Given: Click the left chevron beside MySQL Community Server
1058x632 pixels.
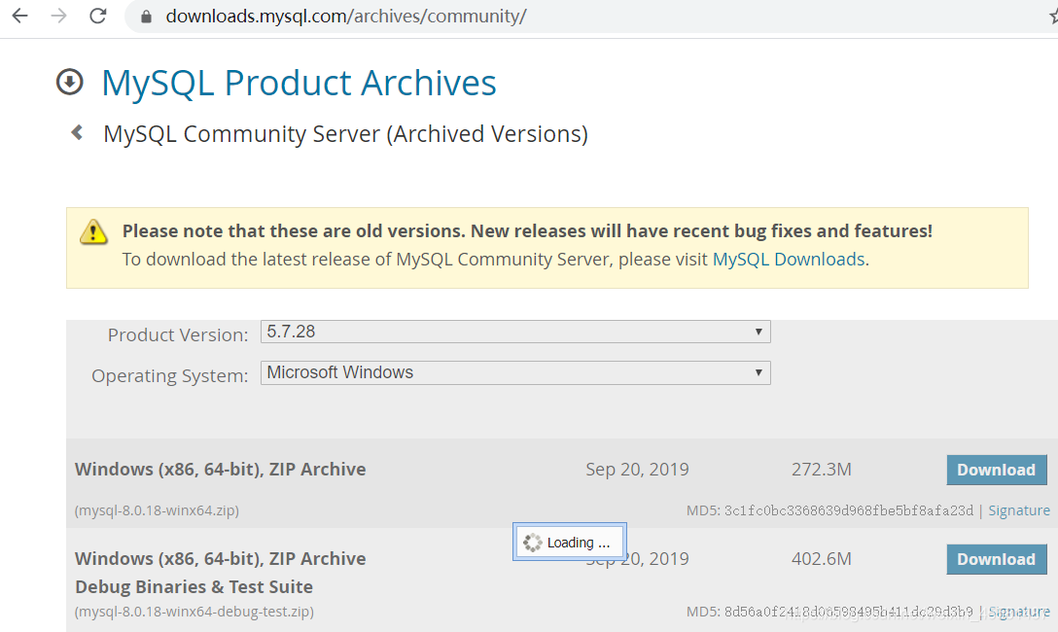Looking at the screenshot, I should (77, 132).
